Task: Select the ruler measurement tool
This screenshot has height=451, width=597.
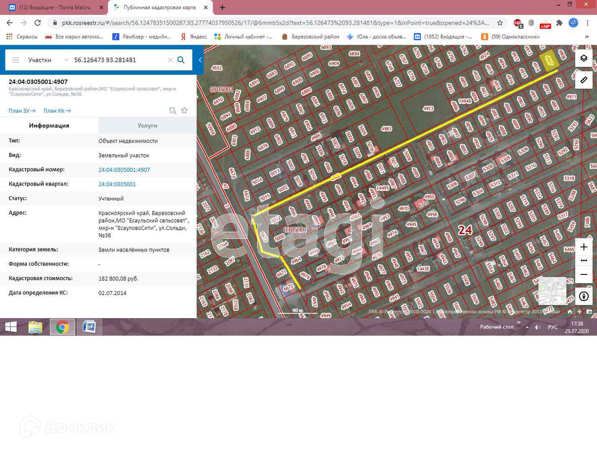Action: coord(584,80)
